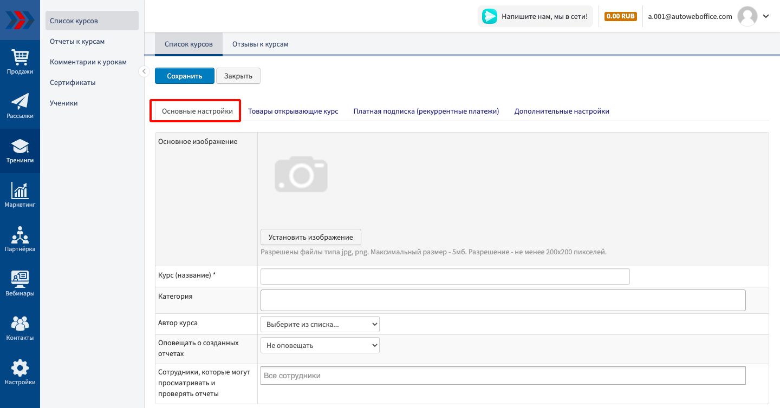Open the user account menu chevron

click(766, 16)
